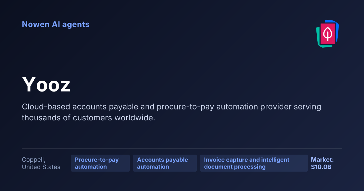364x191 pixels.
Task: Select the Procure-to-pay automation tag
Action: click(100, 163)
